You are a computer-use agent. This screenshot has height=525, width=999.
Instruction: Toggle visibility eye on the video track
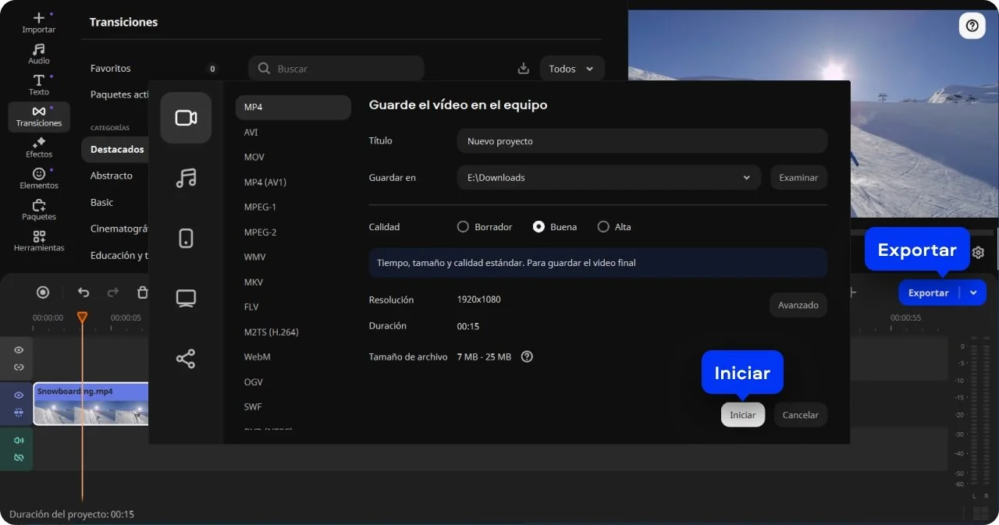19,396
